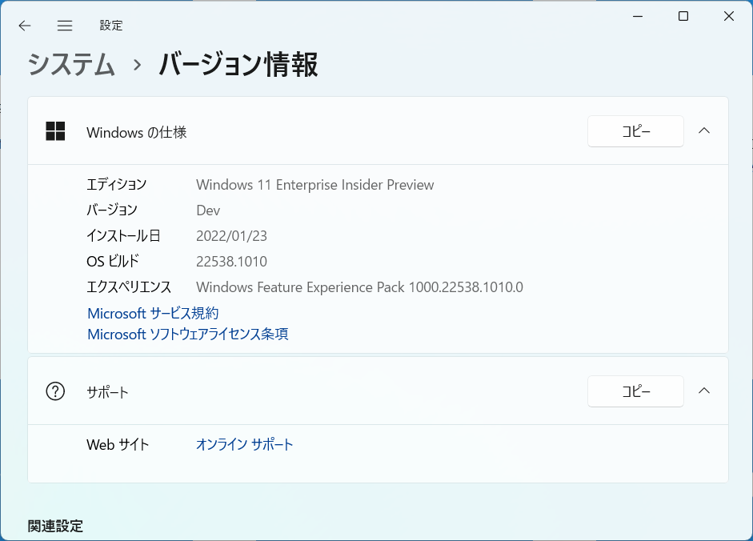Click the エクスペリエンス label
Screen dimensions: 753x541
pyautogui.click(x=129, y=287)
